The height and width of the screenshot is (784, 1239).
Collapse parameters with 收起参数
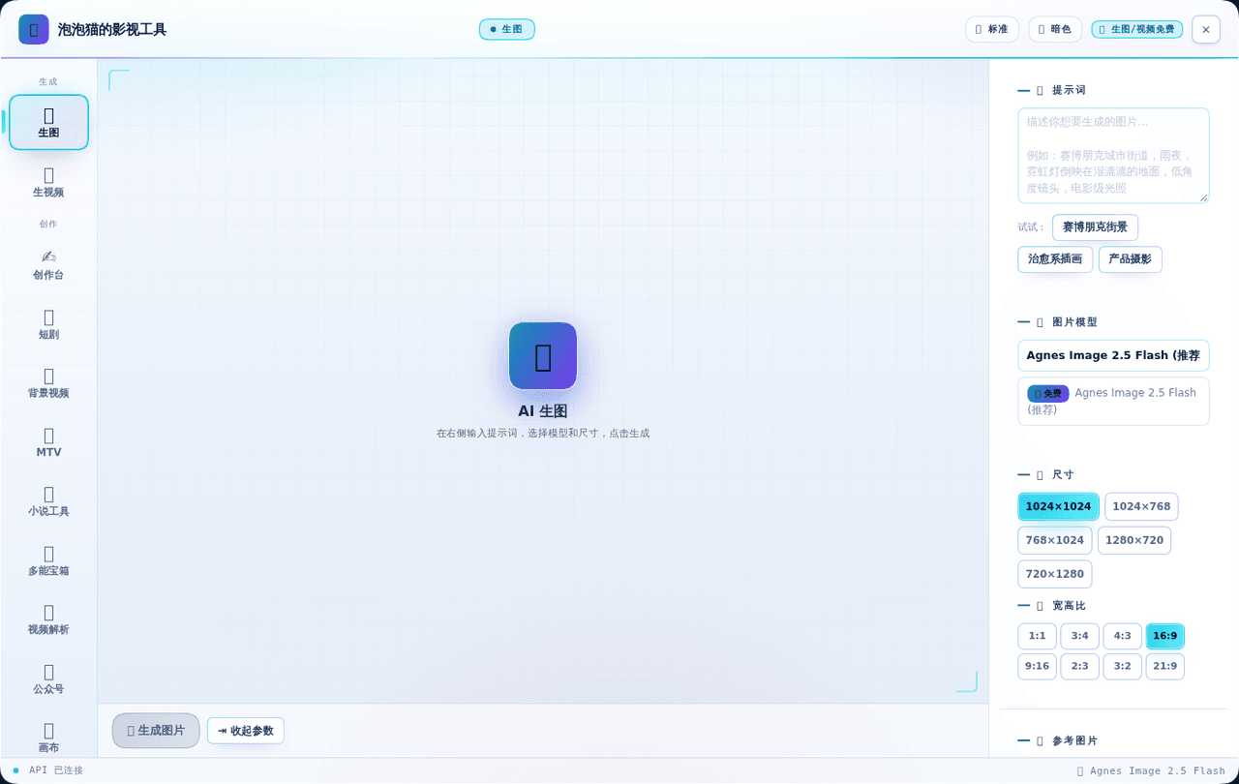coord(246,731)
